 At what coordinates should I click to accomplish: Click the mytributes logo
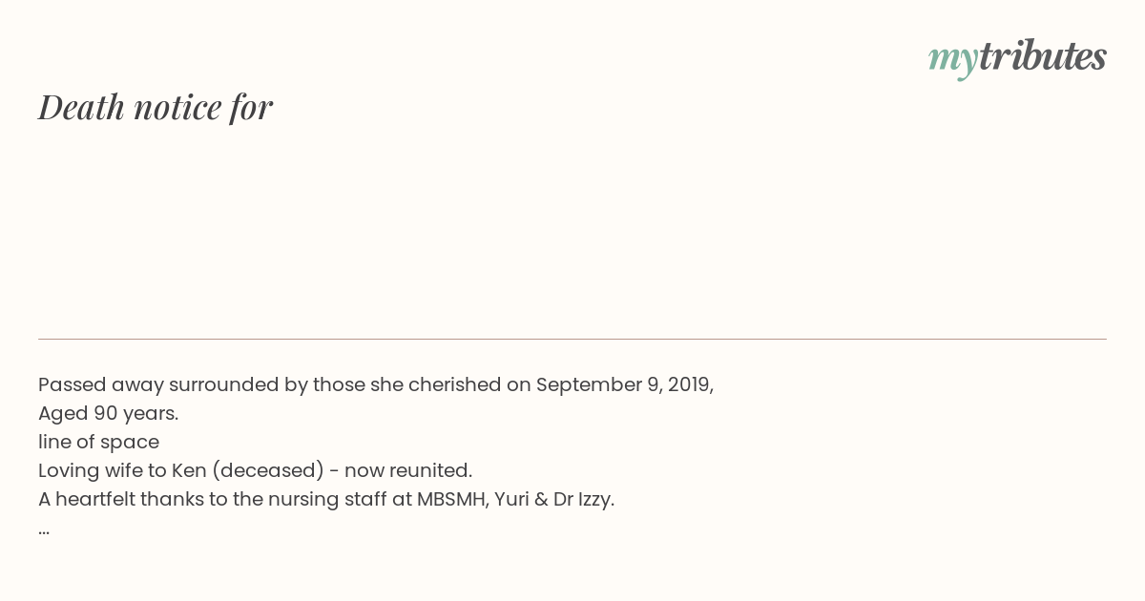tap(1017, 57)
